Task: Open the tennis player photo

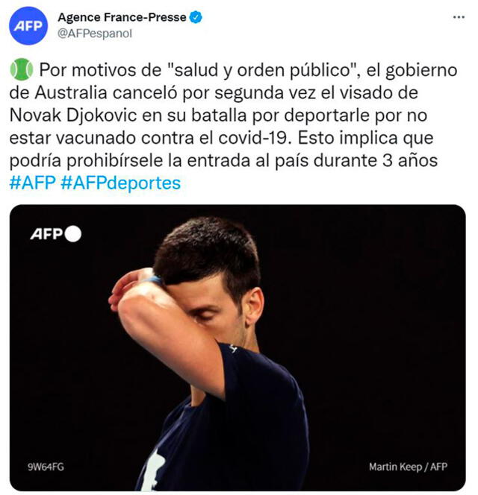Action: click(238, 347)
